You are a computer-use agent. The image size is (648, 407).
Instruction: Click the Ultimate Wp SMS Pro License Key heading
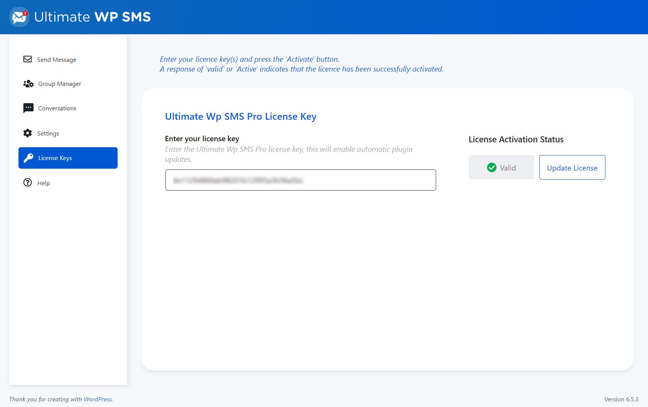[x=241, y=116]
